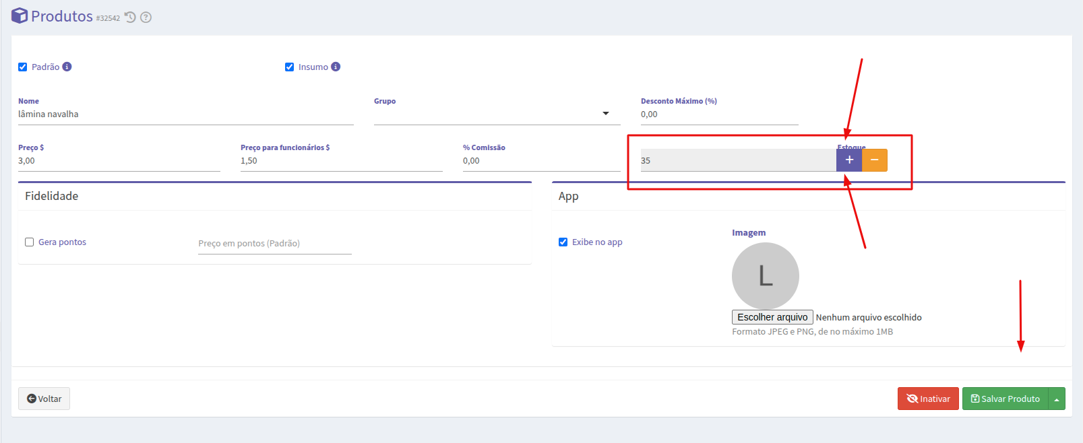Open the history clock icon beside Produtos
Image resolution: width=1083 pixels, height=443 pixels.
[x=131, y=18]
